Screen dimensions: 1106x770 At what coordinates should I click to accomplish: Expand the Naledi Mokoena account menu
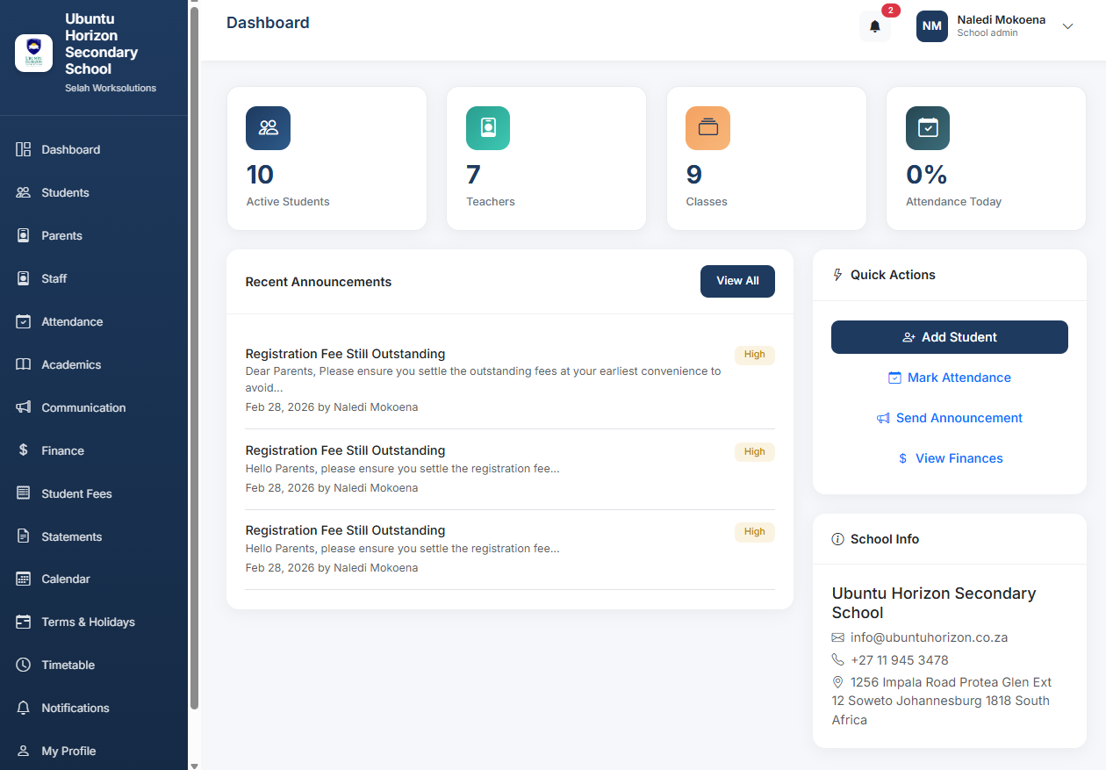tap(1001, 25)
